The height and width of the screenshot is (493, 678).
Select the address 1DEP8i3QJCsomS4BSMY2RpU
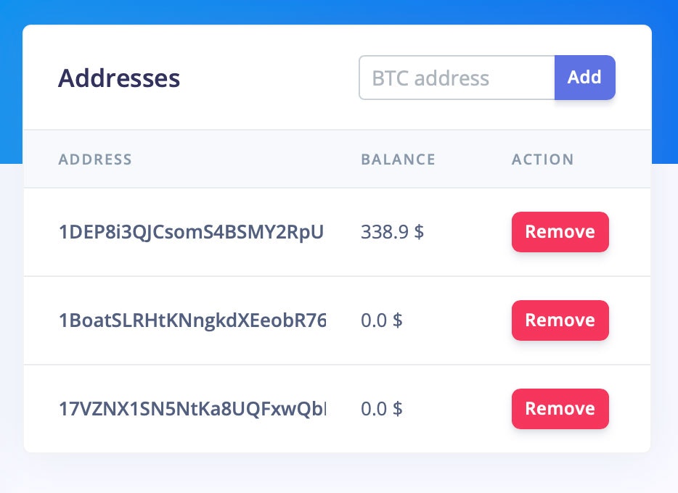point(192,232)
